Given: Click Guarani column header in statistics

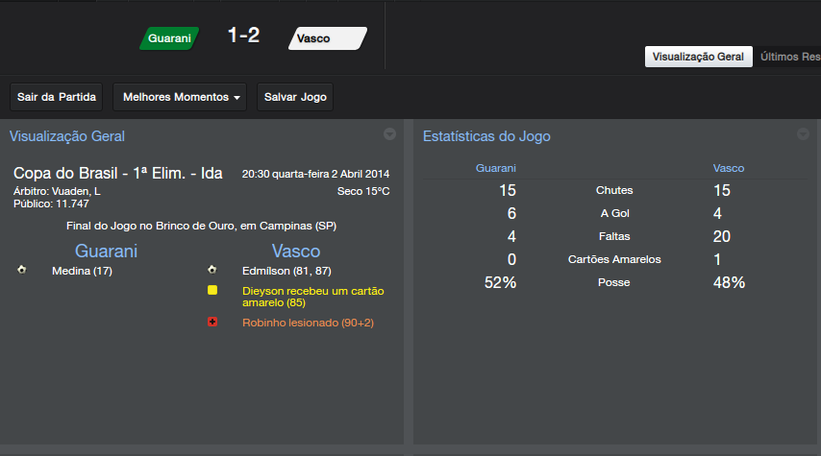Looking at the screenshot, I should click(496, 168).
